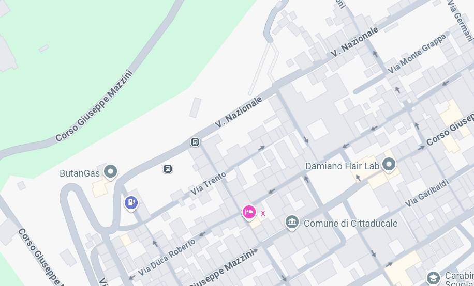Click the Carabinieri school graduation cap icon
Screen dimensions: 474x286
pyautogui.click(x=433, y=278)
